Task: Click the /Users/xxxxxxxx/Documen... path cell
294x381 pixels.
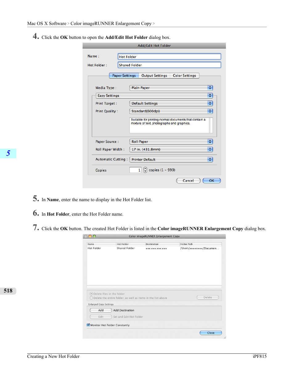Action: (200, 248)
